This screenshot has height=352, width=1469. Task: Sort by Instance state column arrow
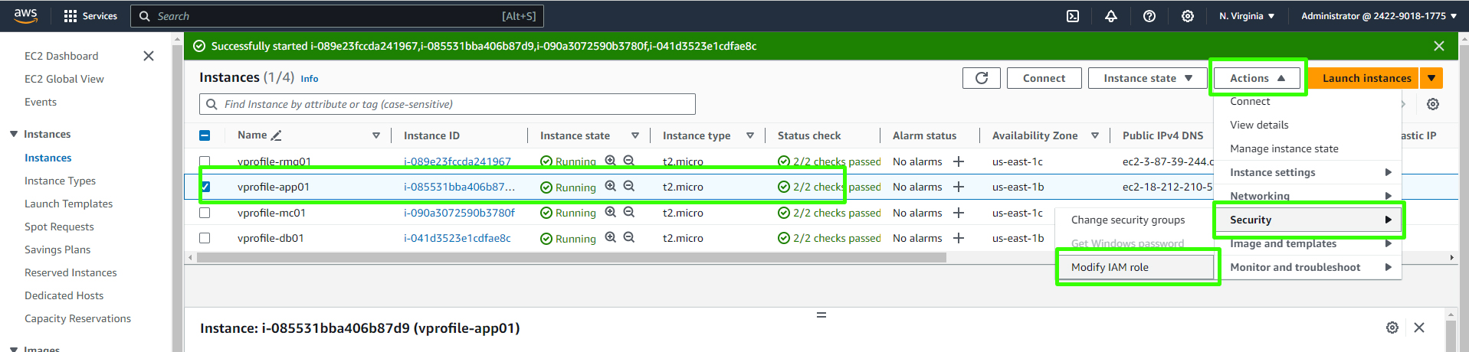coord(635,135)
